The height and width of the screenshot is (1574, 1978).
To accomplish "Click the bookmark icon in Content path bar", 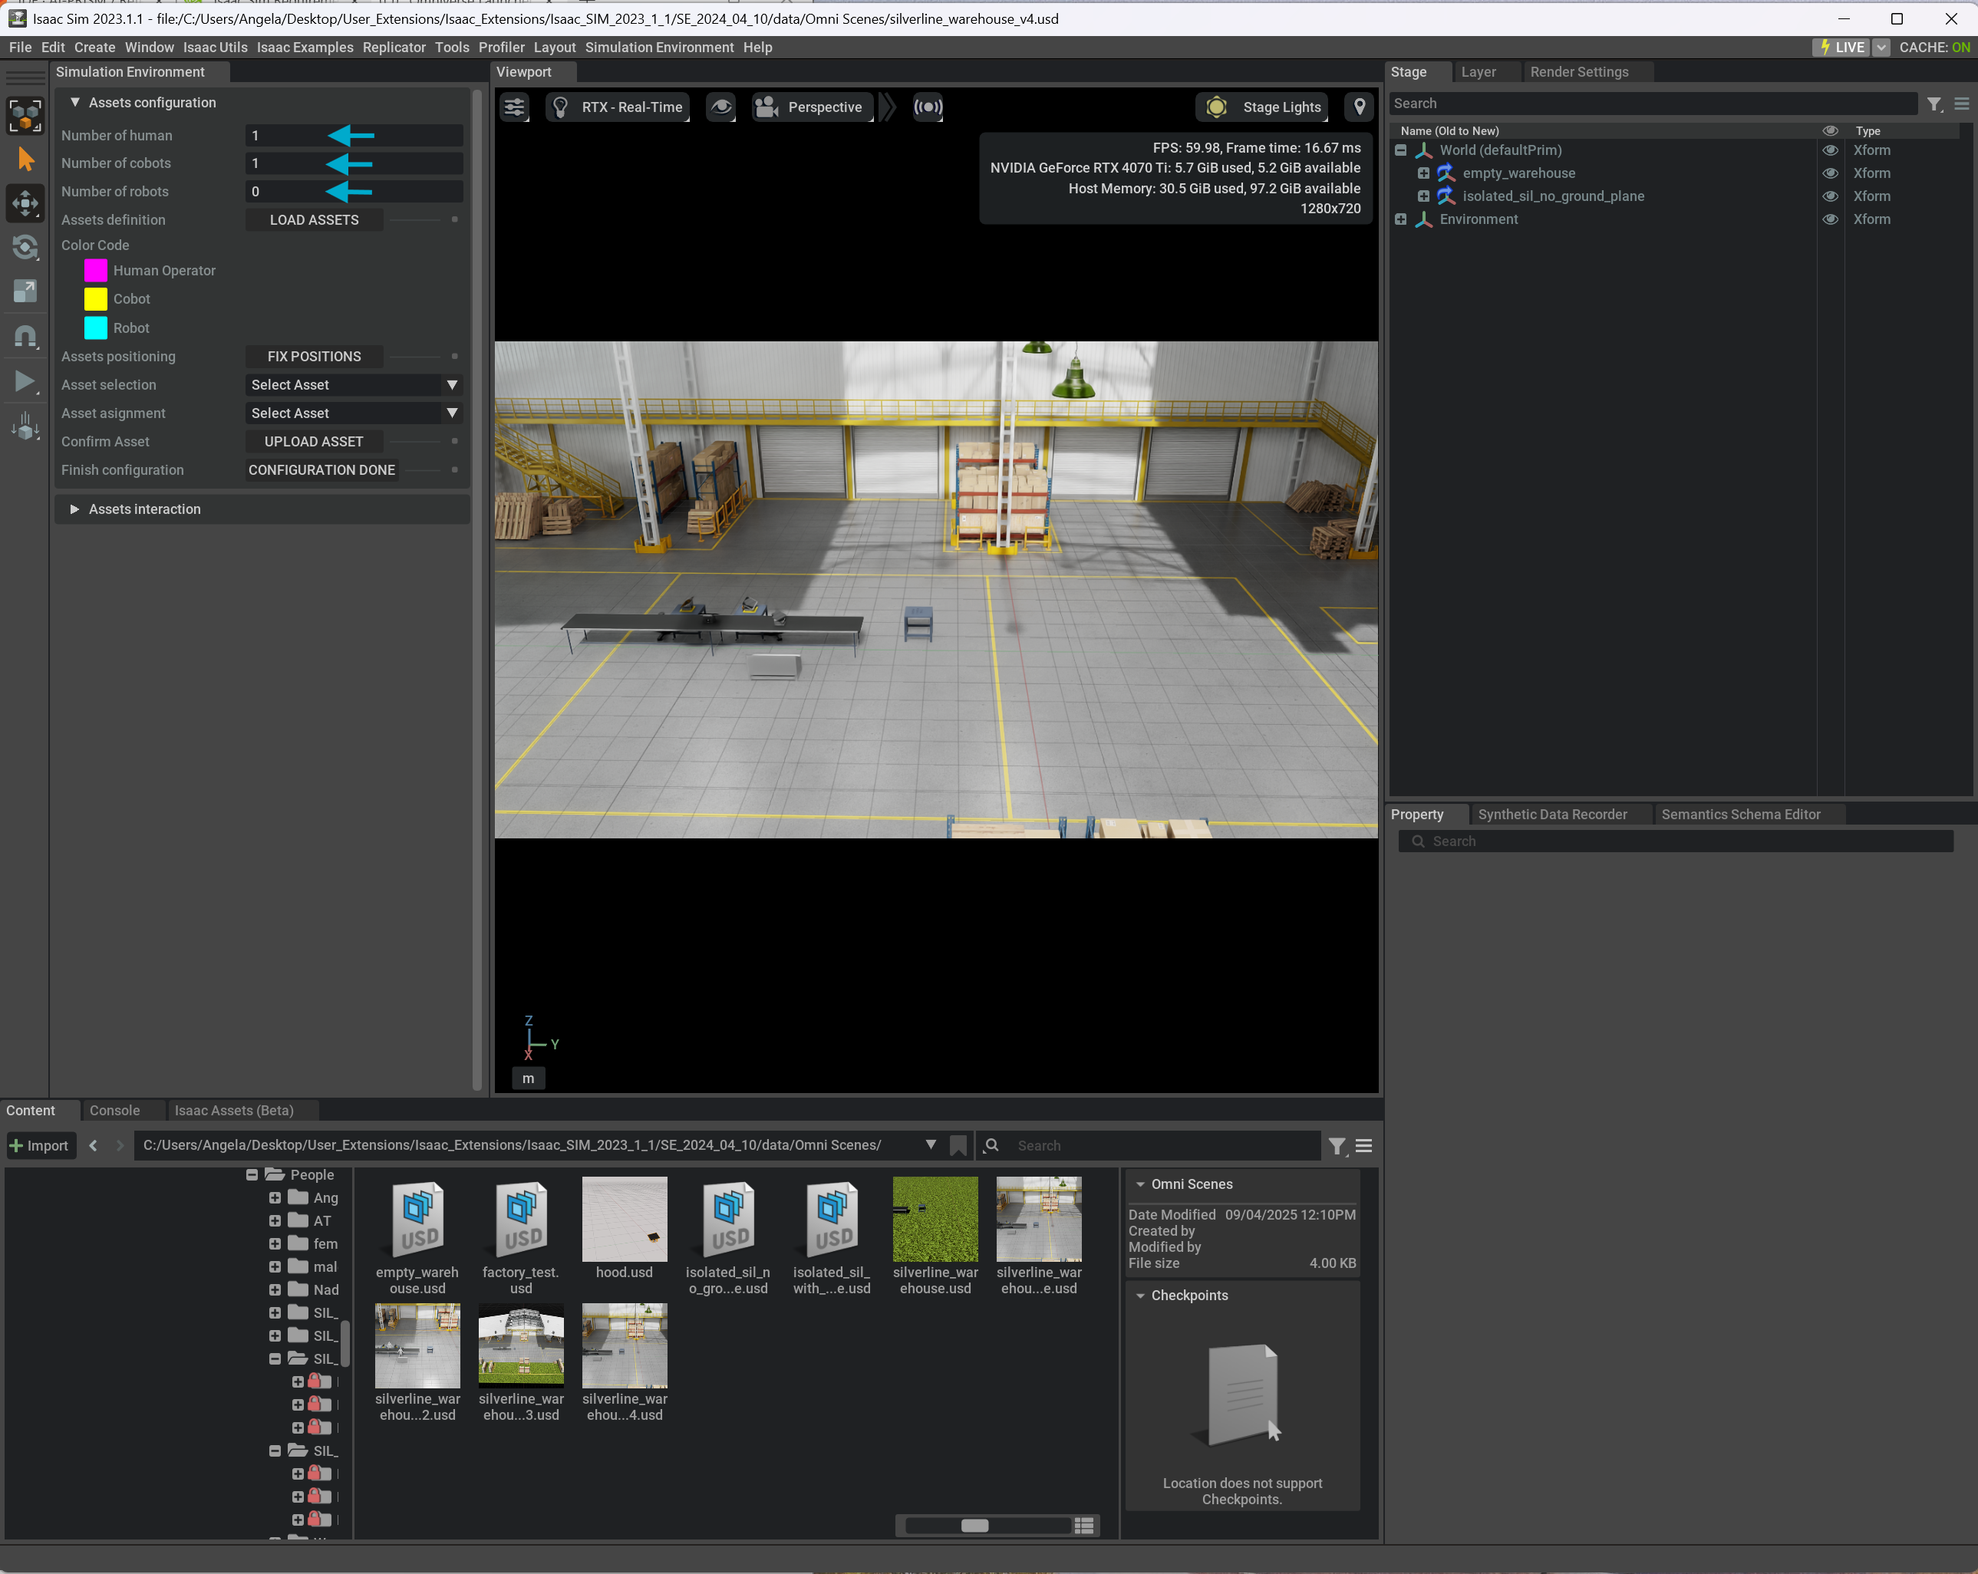I will tap(959, 1144).
